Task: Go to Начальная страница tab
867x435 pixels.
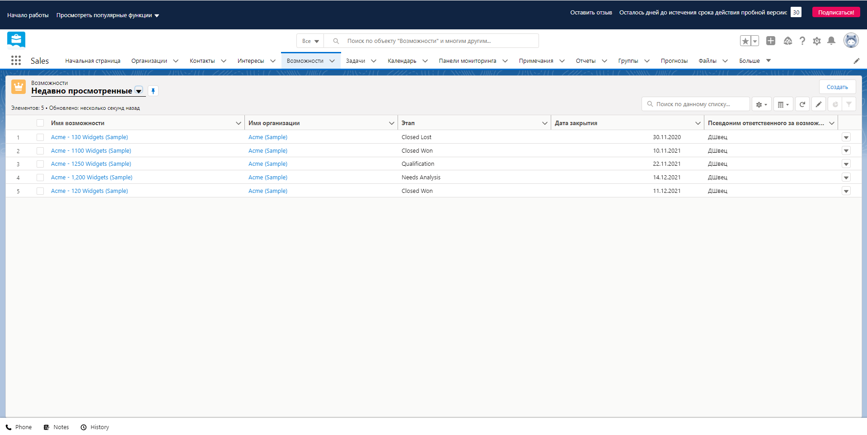Action: [x=93, y=61]
